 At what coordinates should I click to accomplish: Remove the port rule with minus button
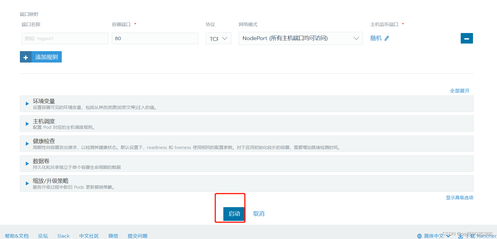coord(467,38)
